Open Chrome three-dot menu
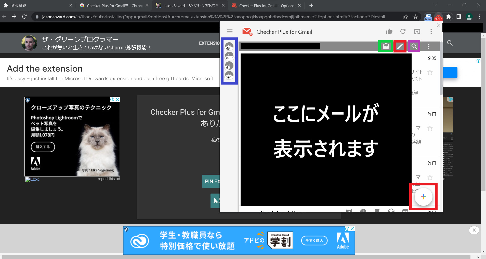This screenshot has height=259, width=486. click(479, 17)
